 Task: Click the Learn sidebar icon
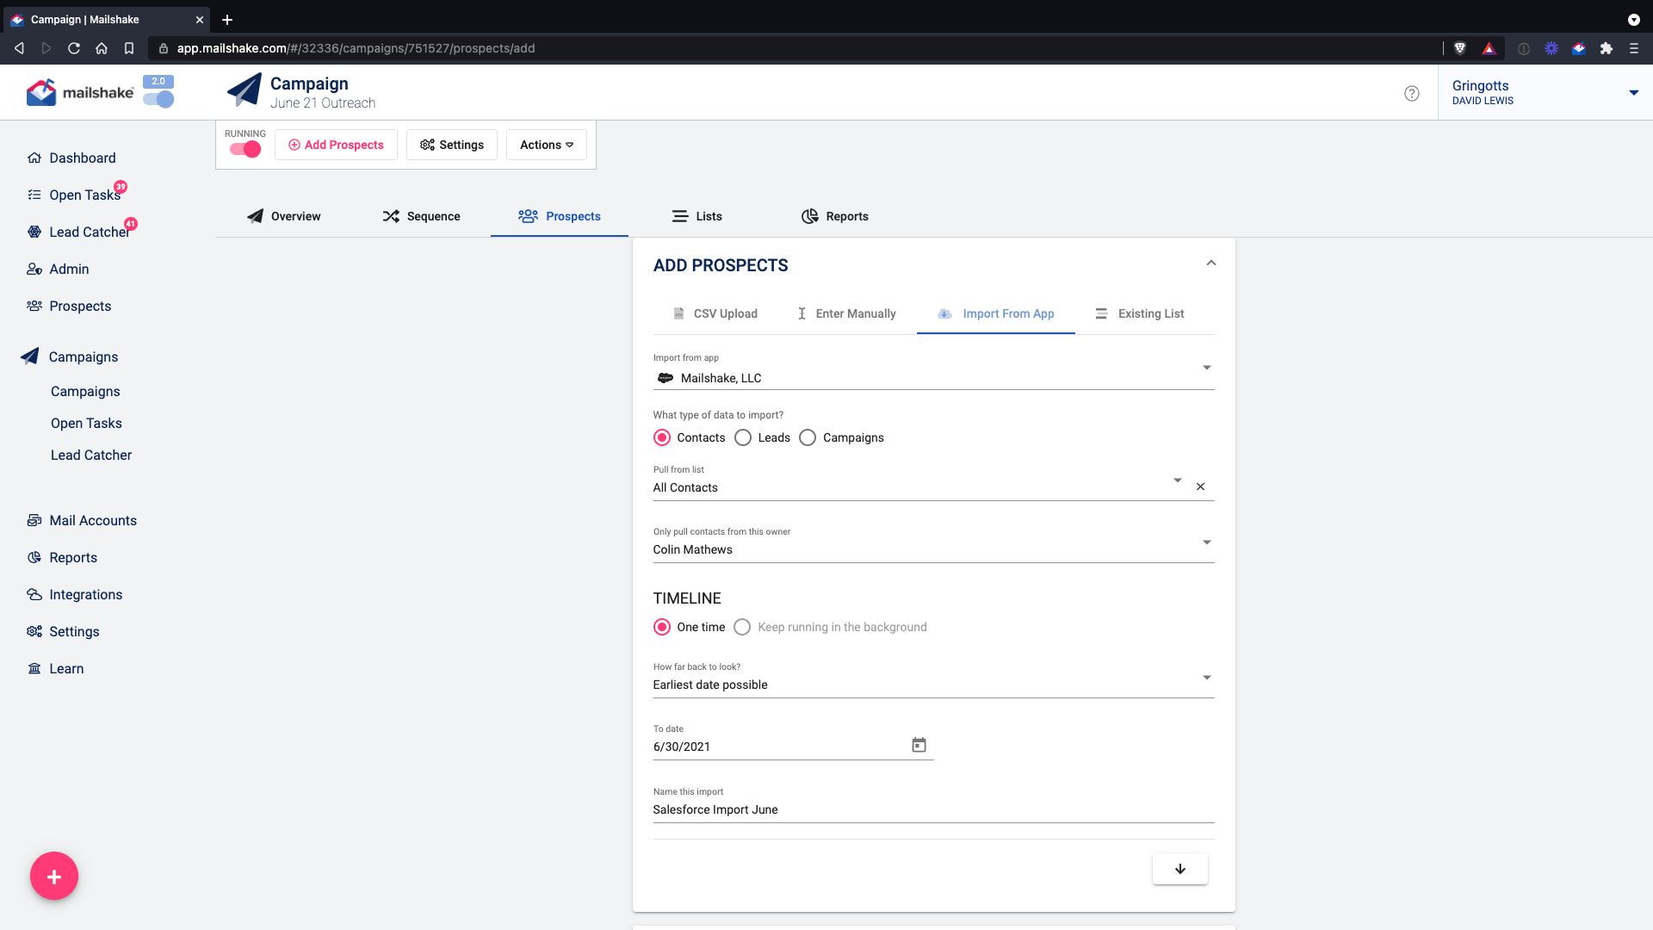[34, 668]
